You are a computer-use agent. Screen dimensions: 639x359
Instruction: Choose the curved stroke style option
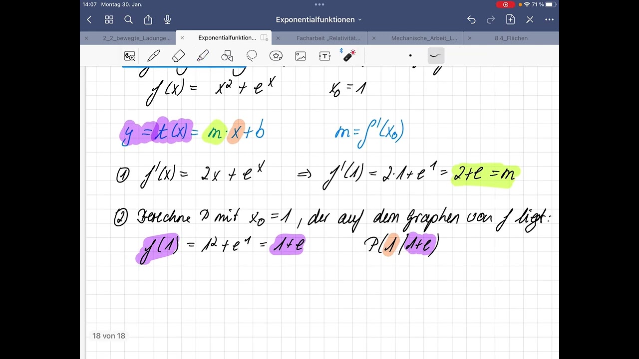436,56
